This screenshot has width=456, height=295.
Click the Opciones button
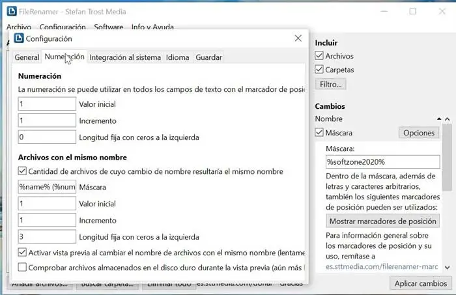(419, 133)
